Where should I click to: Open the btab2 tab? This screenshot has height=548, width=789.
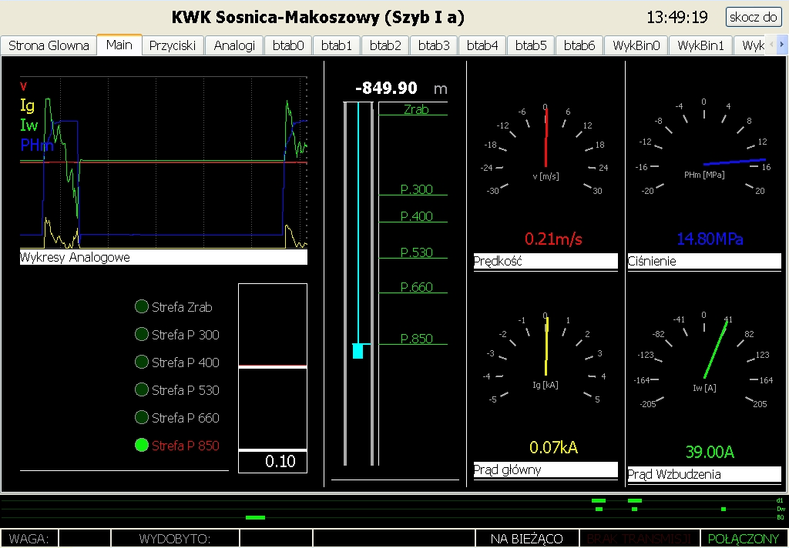tap(385, 45)
